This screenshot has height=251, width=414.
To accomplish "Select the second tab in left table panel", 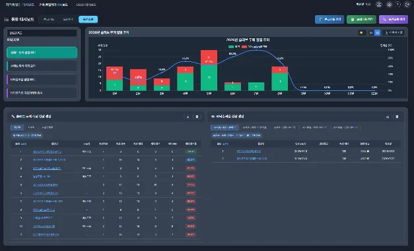I will 31,127.
